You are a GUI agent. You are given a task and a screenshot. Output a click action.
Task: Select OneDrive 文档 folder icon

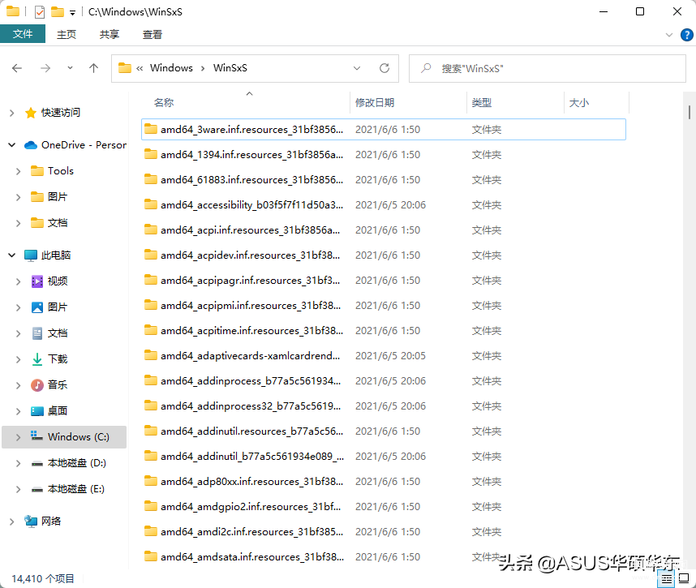point(37,222)
